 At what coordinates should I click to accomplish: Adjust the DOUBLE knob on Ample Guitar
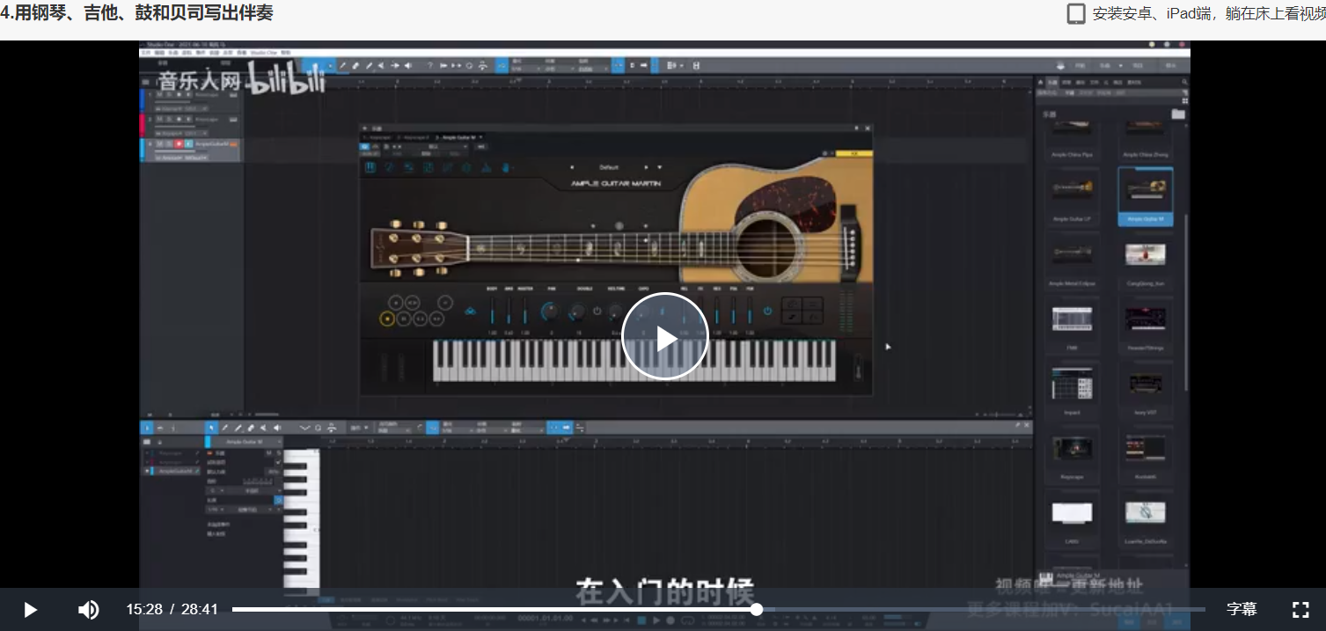pos(577,311)
